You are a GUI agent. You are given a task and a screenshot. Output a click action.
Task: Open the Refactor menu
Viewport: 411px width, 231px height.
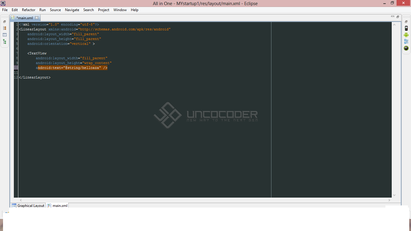click(x=29, y=10)
